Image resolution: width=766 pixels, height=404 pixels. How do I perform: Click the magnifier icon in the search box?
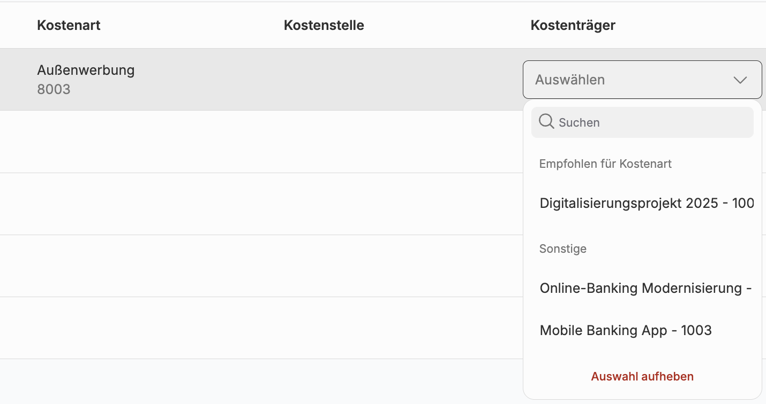click(546, 122)
